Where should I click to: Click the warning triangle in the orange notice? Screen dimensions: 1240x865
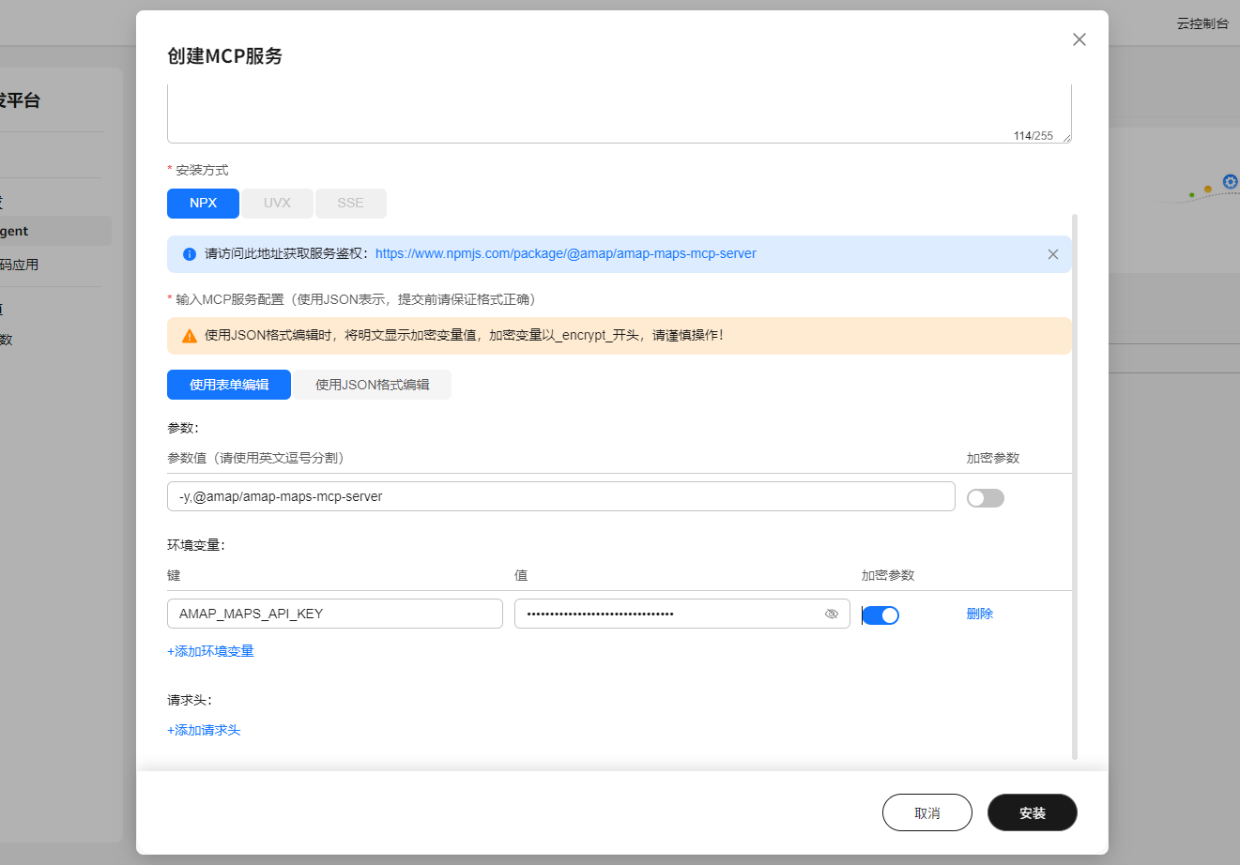coord(189,335)
